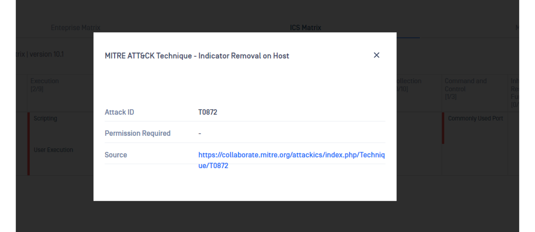The image size is (535, 232).
Task: Click the version 10.1 text
Action: 47,54
